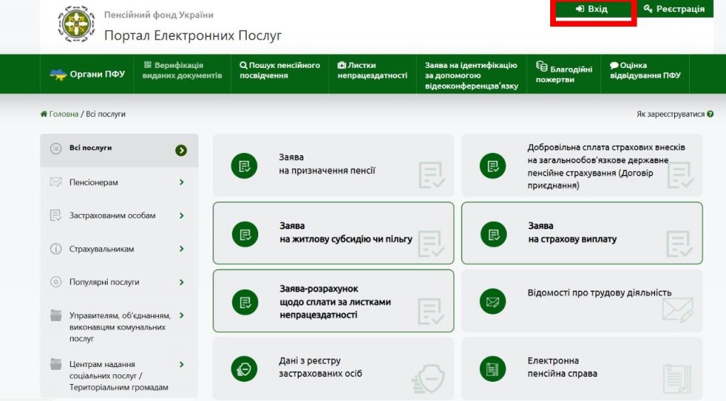Click the envelope icon for Відомості про трудову діяльність
The height and width of the screenshot is (401, 726).
click(x=493, y=301)
